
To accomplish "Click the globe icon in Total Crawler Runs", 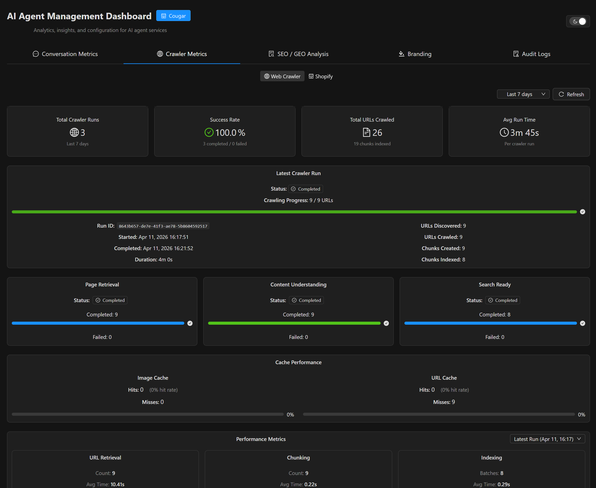I will click(74, 132).
